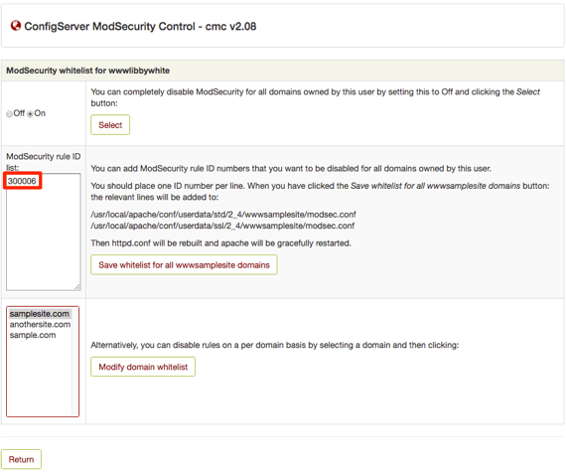The image size is (566, 472).
Task: Click the ssl modsec.conf path text
Action: pos(222,226)
